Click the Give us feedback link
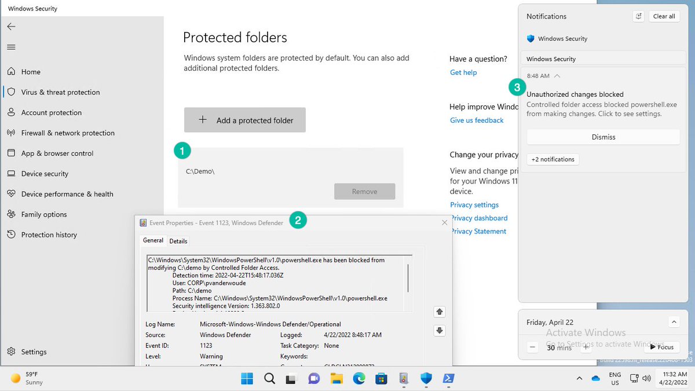The width and height of the screenshot is (695, 391). [477, 120]
